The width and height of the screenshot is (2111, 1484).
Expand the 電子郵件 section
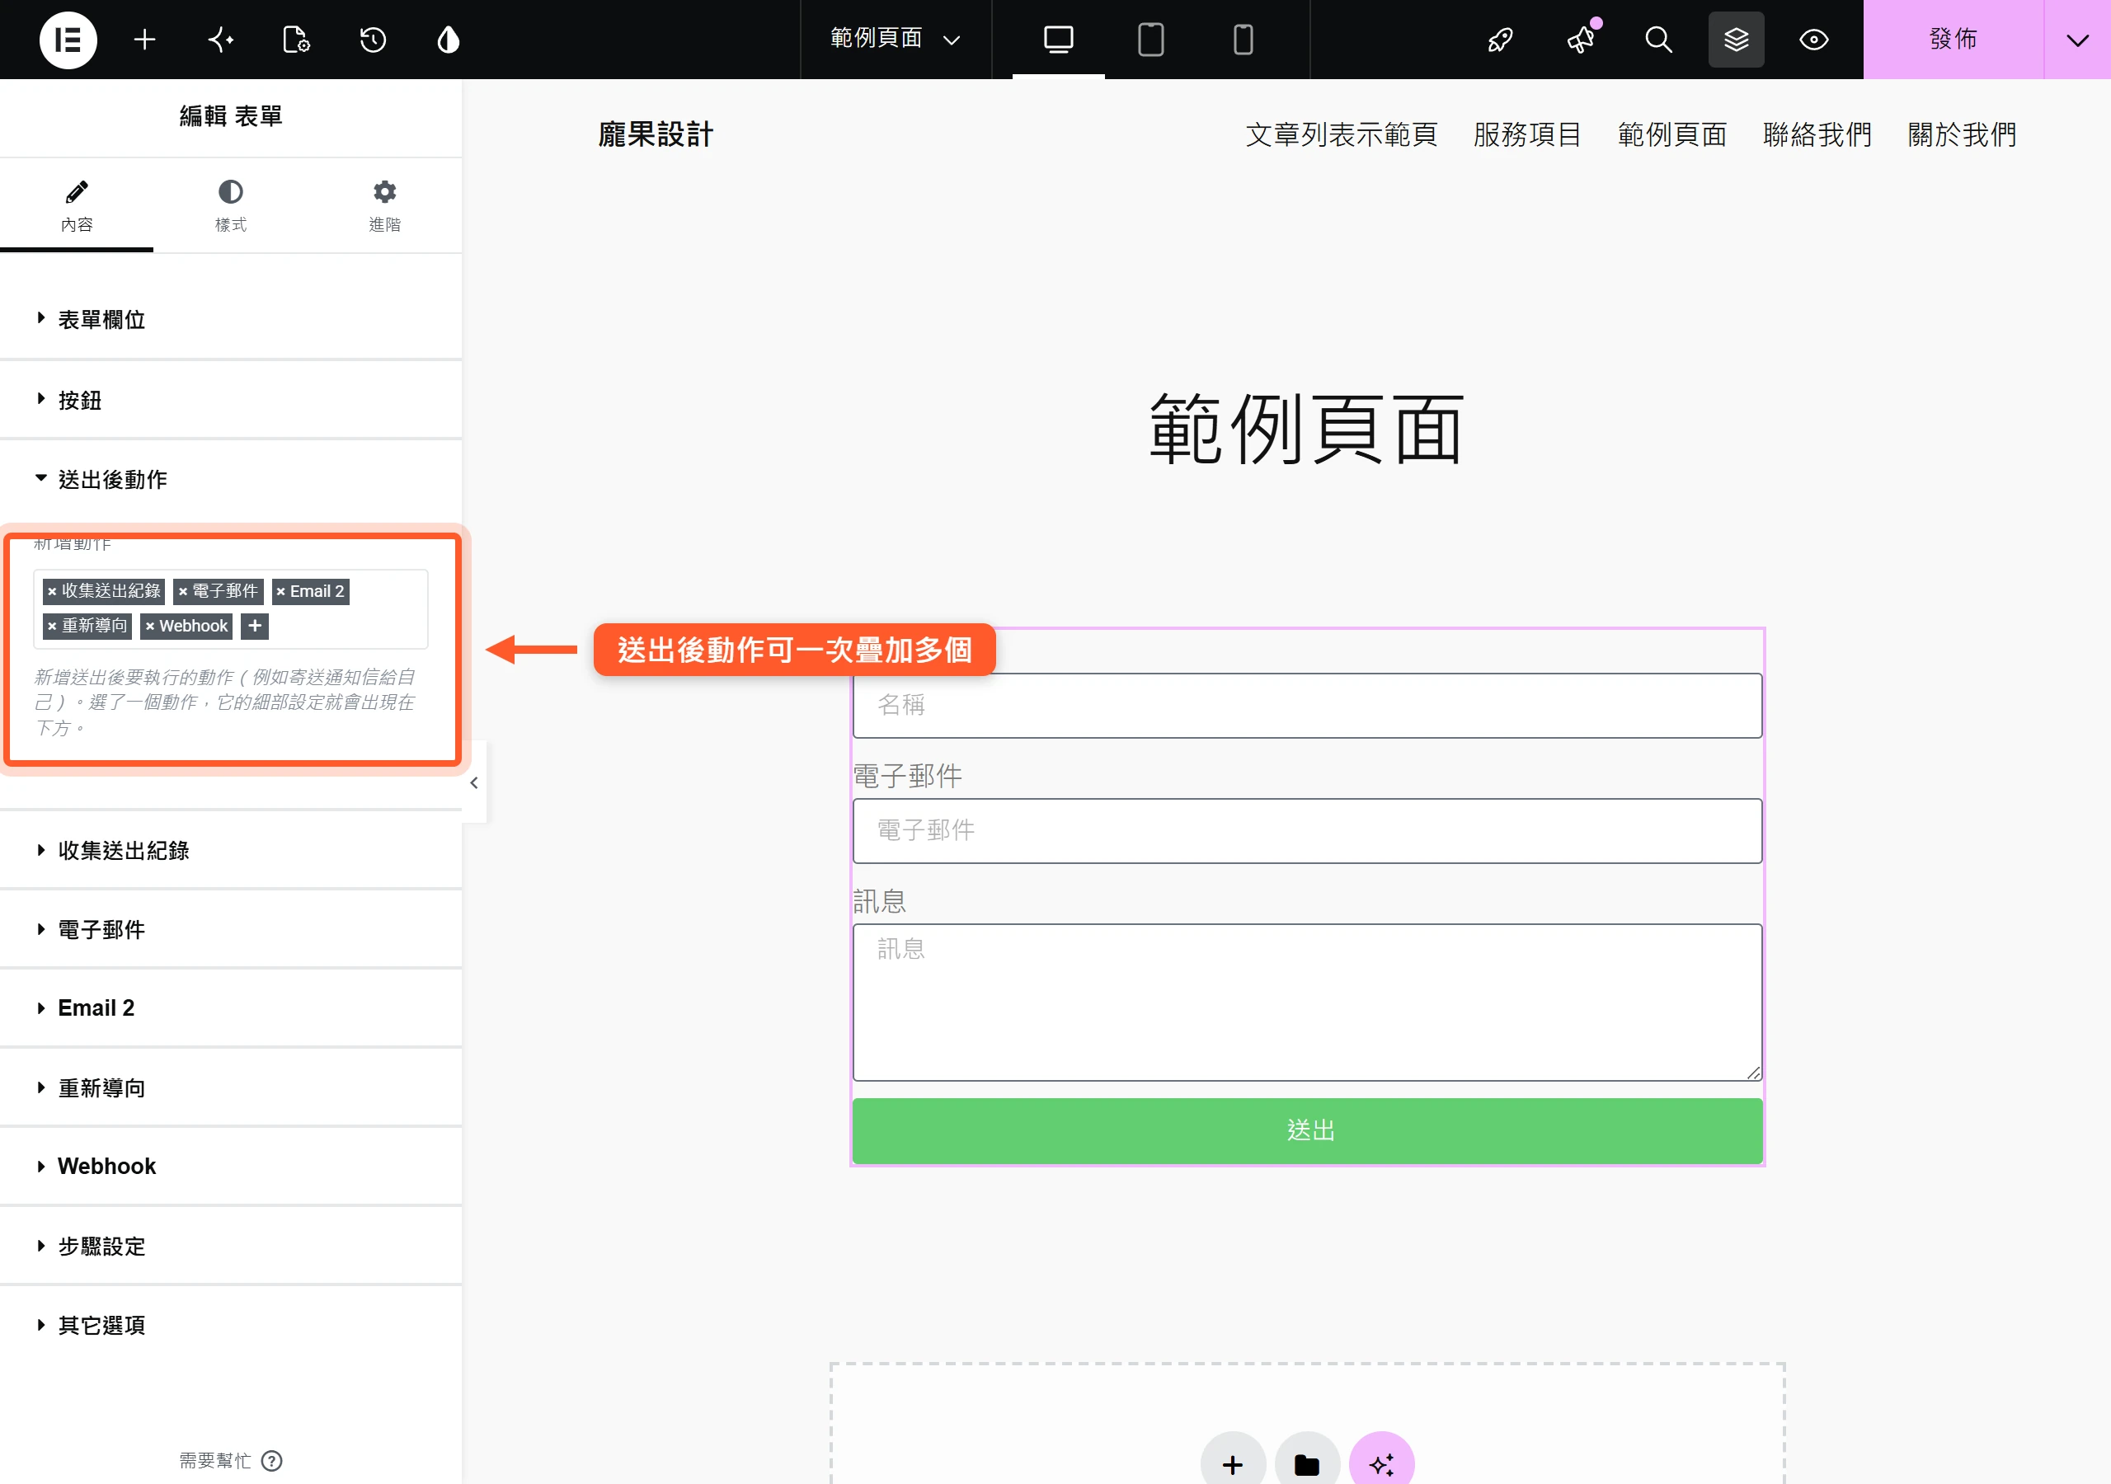[x=231, y=928]
